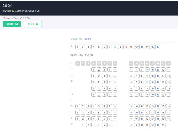Click the UA rating badge
178x134 pixels.
10,6
